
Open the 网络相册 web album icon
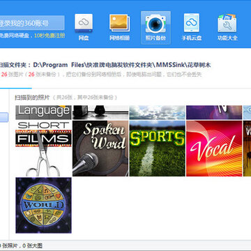(119, 28)
